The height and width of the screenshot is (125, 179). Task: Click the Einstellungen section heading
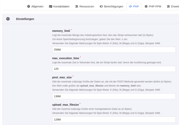25,19
